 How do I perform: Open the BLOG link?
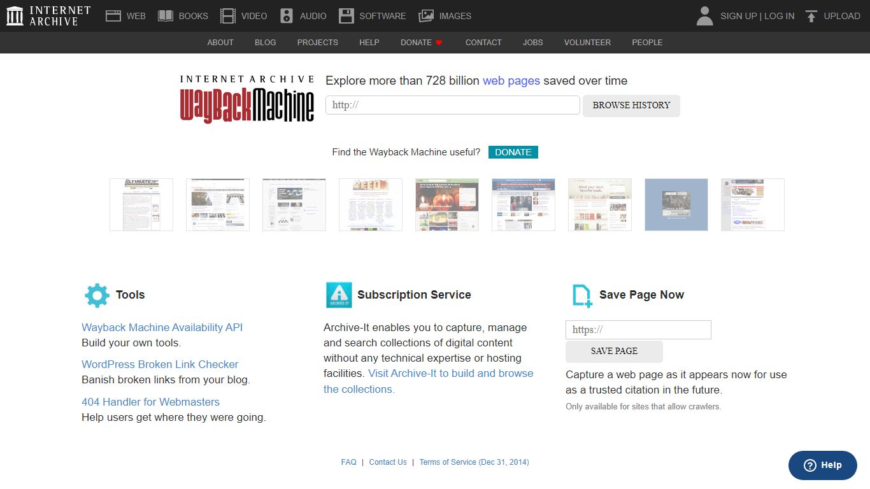[x=266, y=43]
